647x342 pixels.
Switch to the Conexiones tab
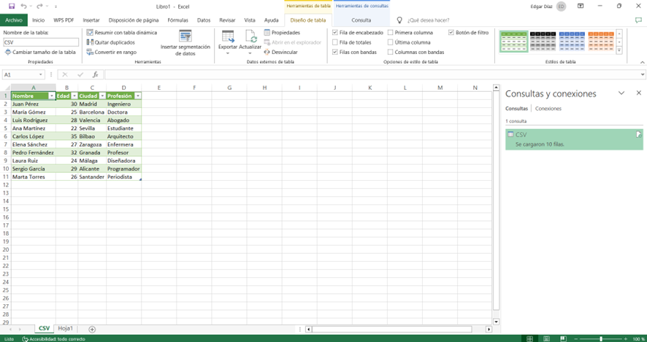point(548,109)
